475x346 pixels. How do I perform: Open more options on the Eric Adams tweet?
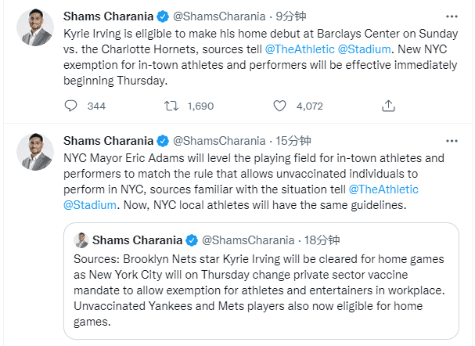452,141
